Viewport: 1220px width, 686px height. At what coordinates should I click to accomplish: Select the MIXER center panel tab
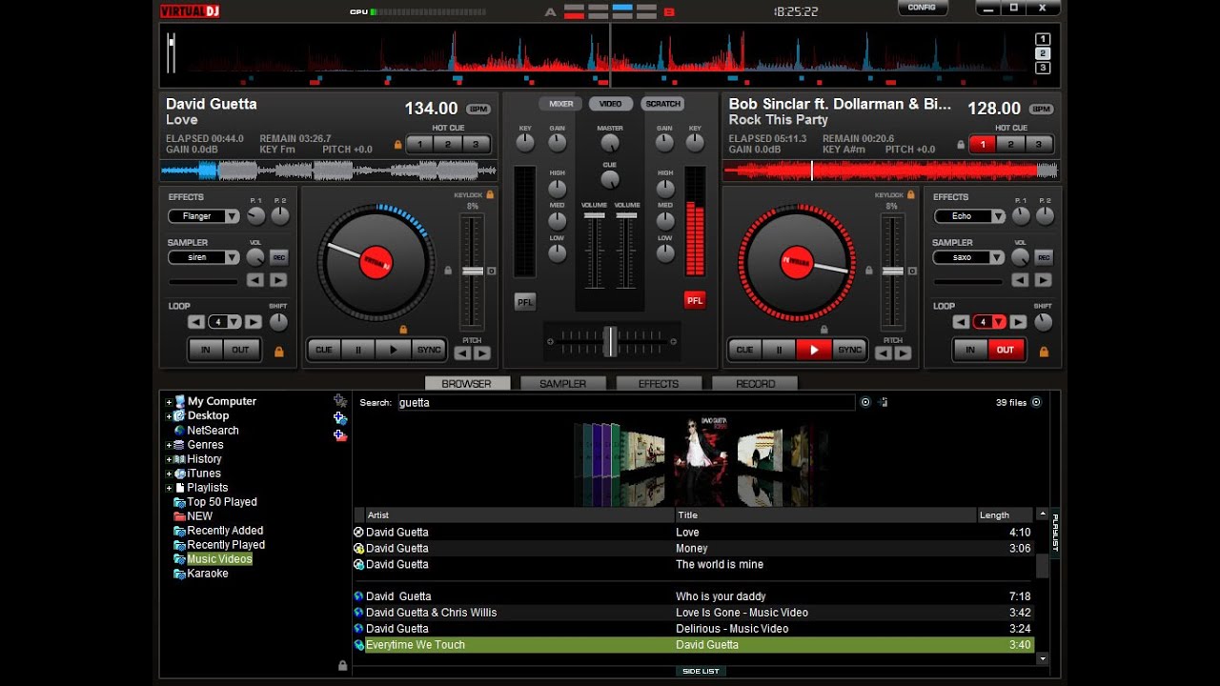(x=561, y=104)
